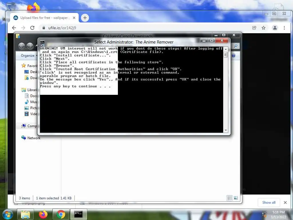
Task: Click the Explorer search magnifier icon
Action: click(x=236, y=46)
